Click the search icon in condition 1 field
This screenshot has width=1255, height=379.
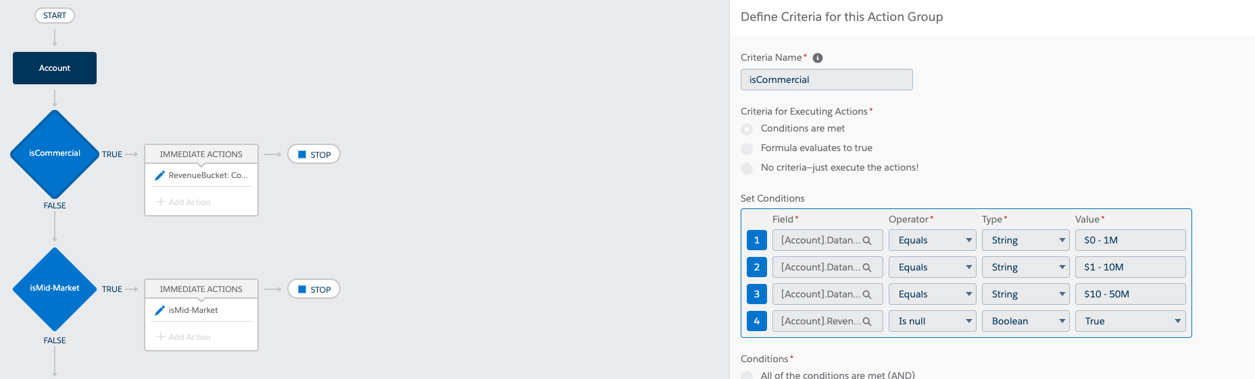tap(867, 241)
